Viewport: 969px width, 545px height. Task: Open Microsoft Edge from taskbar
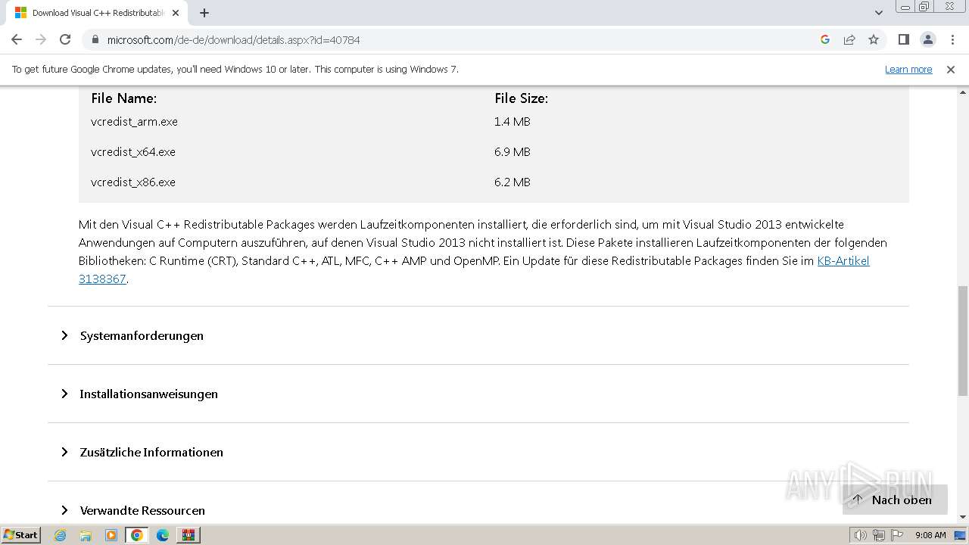(x=163, y=535)
